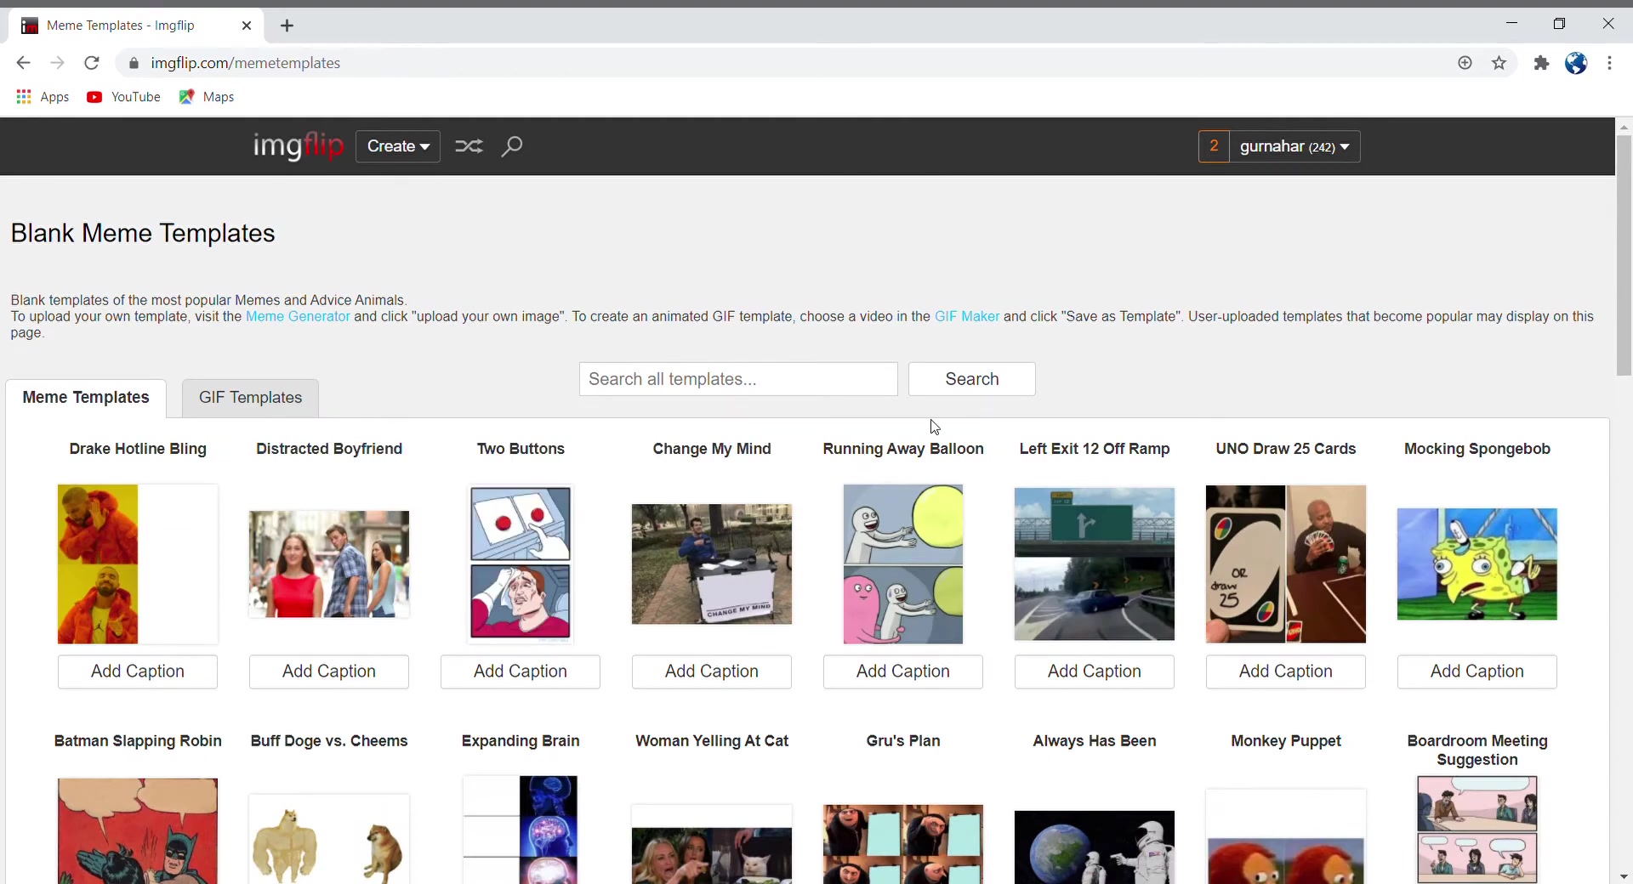Open the Change My Mind thumbnail
The image size is (1633, 884).
[x=712, y=564]
